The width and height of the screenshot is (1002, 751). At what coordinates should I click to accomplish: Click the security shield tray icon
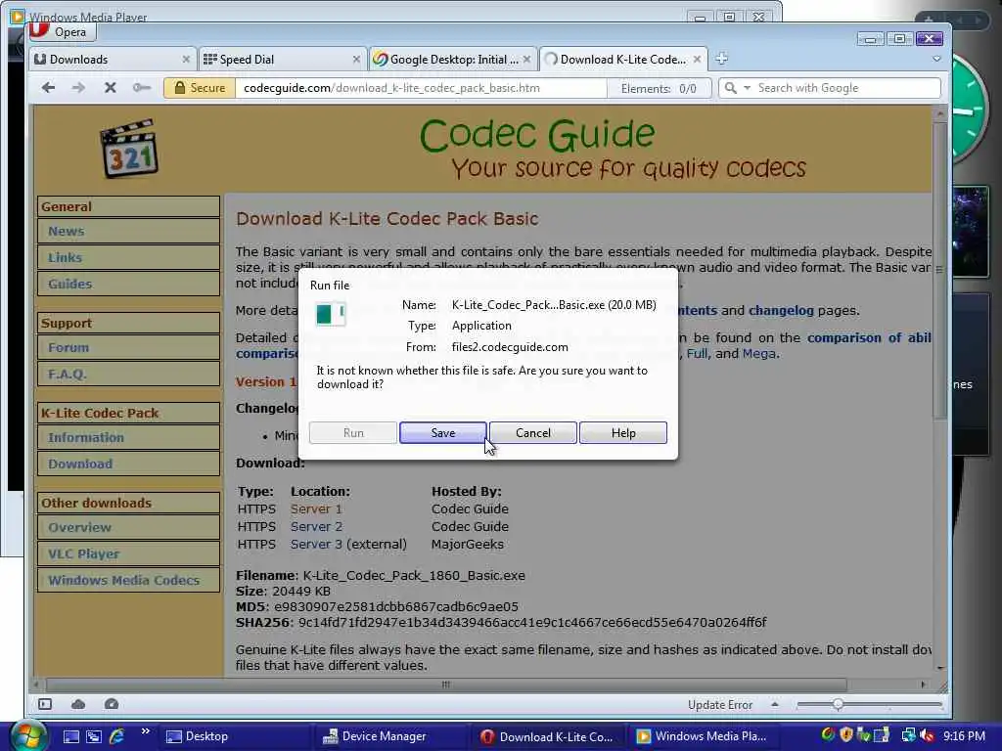coord(846,735)
